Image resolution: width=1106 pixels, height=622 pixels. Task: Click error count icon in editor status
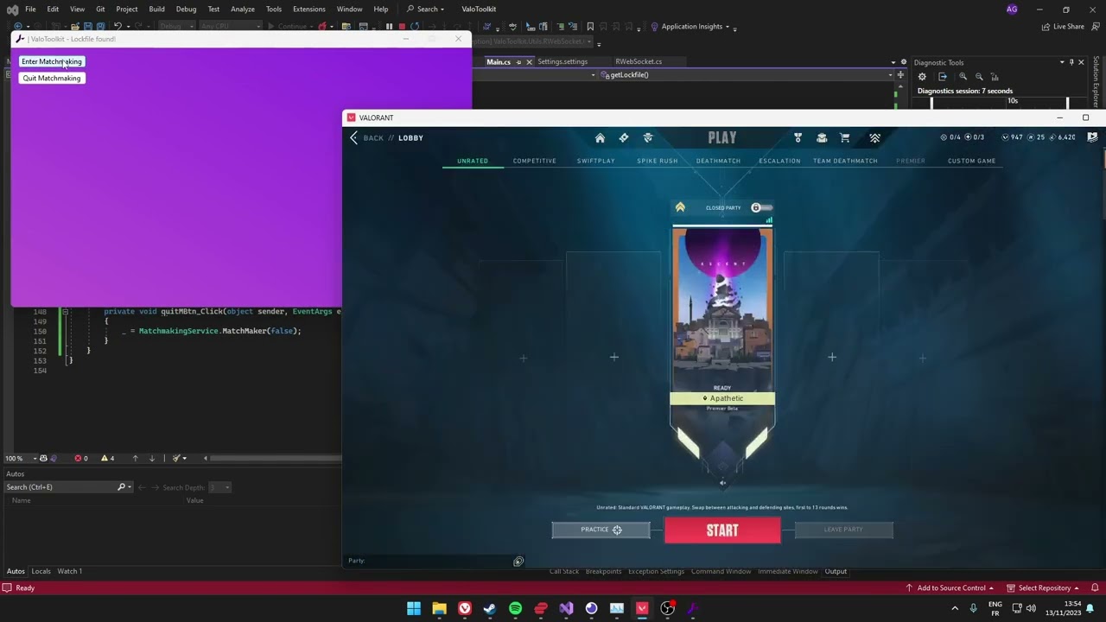(x=78, y=458)
